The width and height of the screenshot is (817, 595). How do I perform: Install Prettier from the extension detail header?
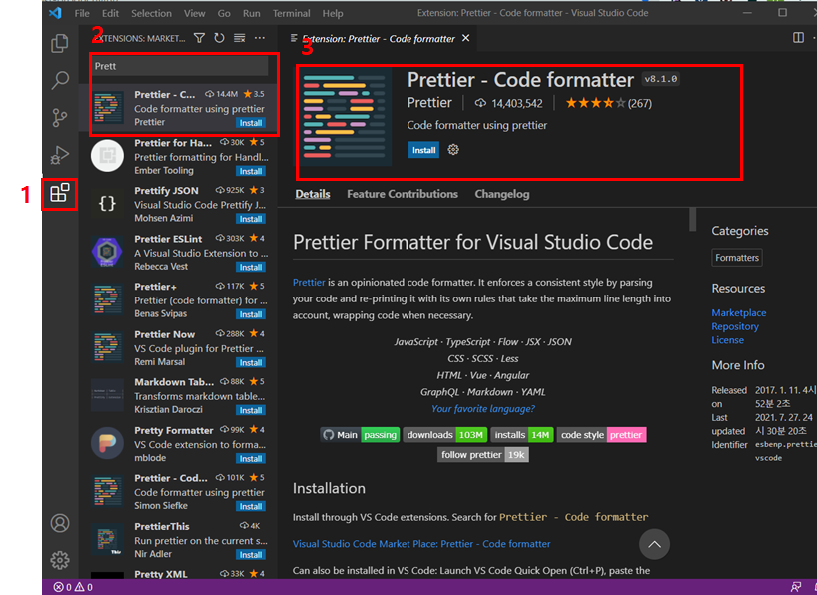[423, 150]
